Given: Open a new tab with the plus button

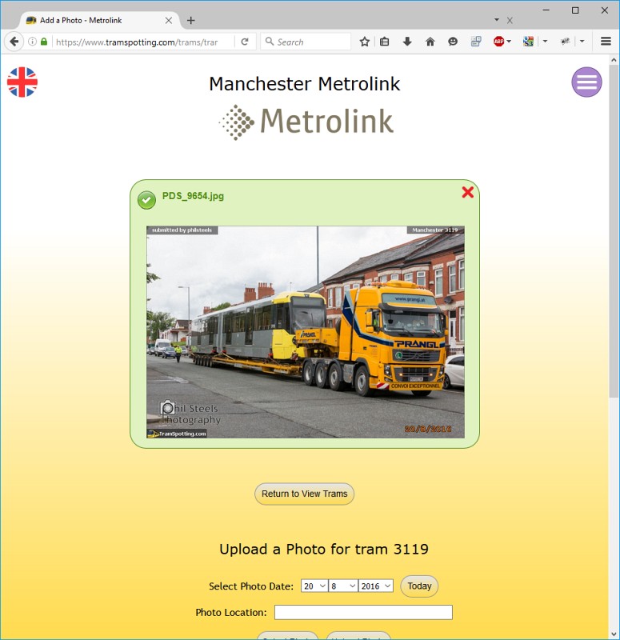Looking at the screenshot, I should point(190,21).
